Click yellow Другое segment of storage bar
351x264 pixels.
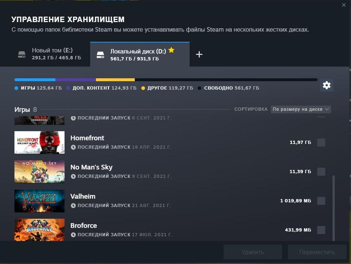pyautogui.click(x=115, y=80)
